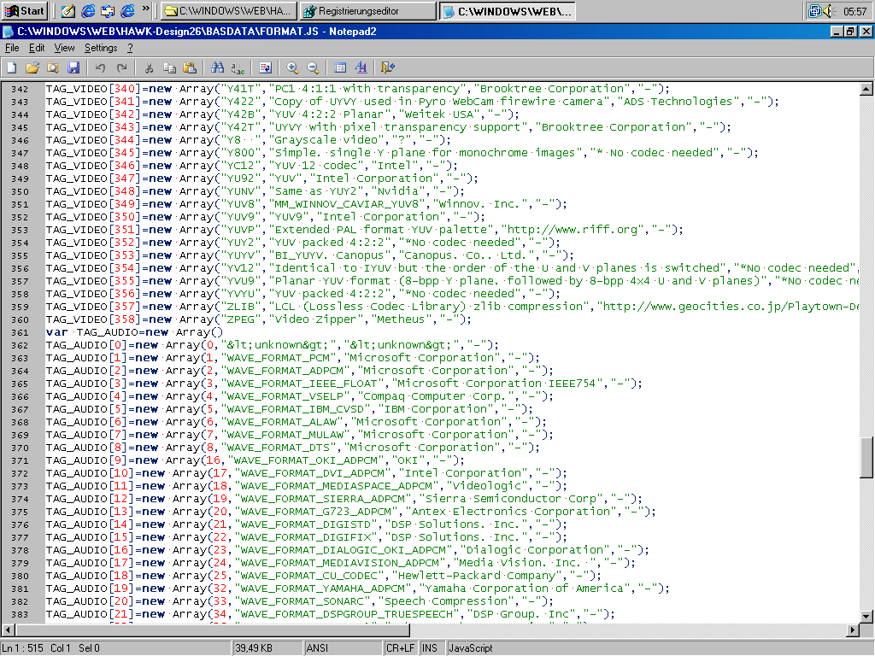This screenshot has height=656, width=875.
Task: Click the vertical scrollbar thumb
Action: [866, 458]
